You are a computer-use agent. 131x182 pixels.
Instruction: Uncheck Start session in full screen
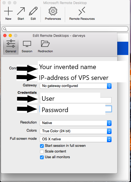(x=42, y=146)
